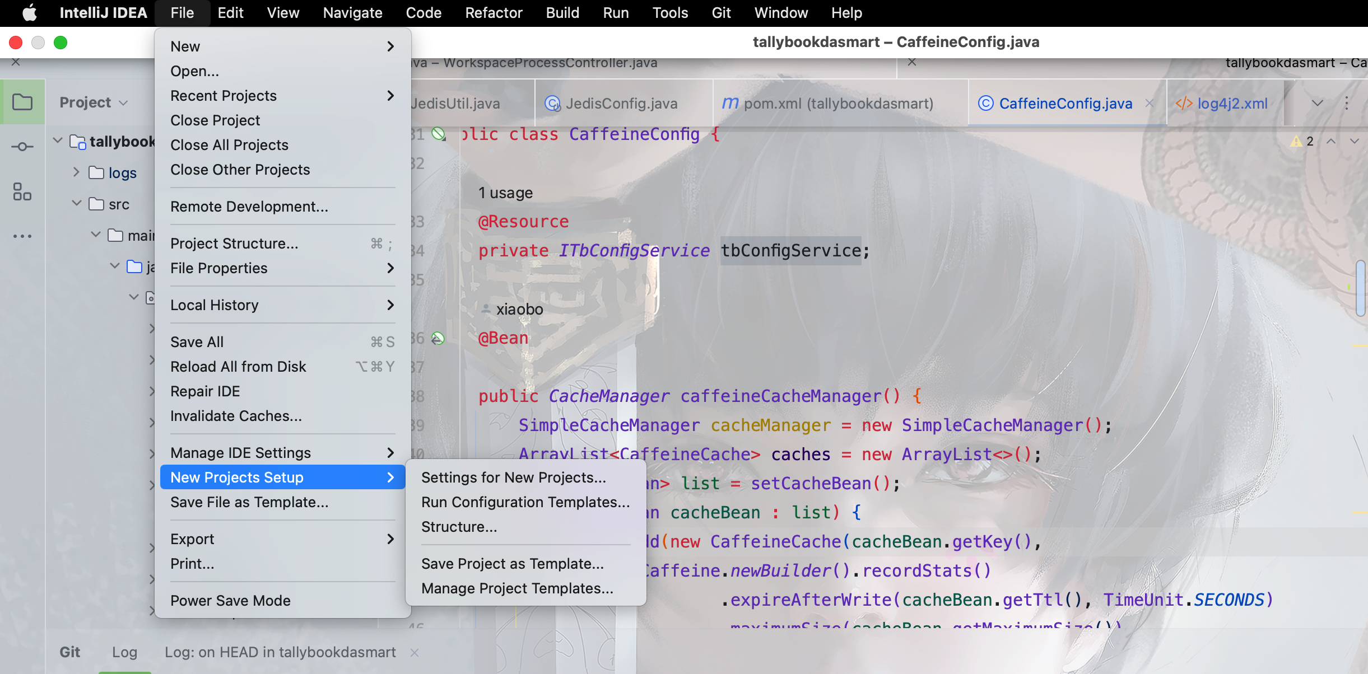The height and width of the screenshot is (674, 1368).
Task: Open the editor tabs options kebab icon
Action: click(x=1347, y=103)
